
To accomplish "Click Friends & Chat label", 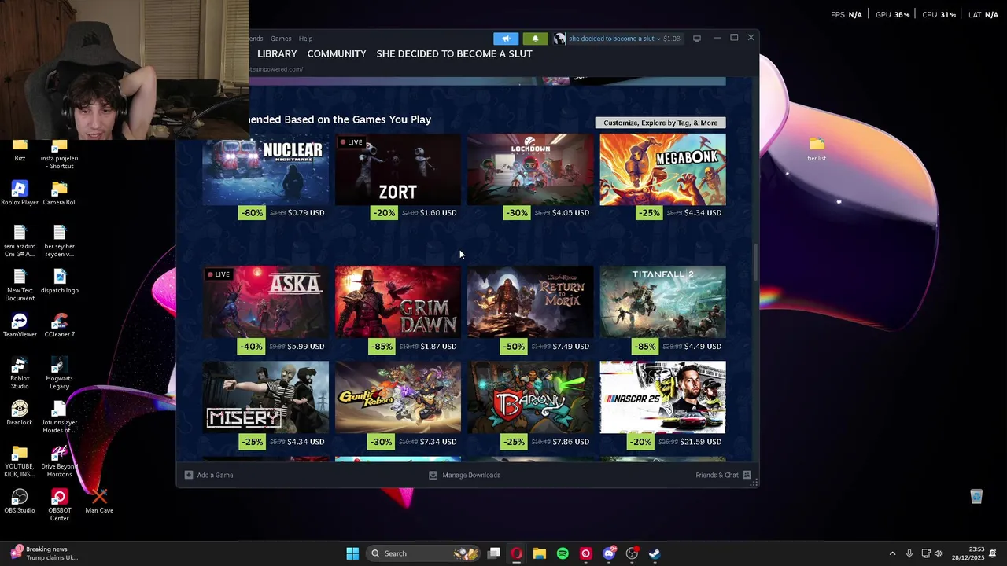I will coord(717,475).
